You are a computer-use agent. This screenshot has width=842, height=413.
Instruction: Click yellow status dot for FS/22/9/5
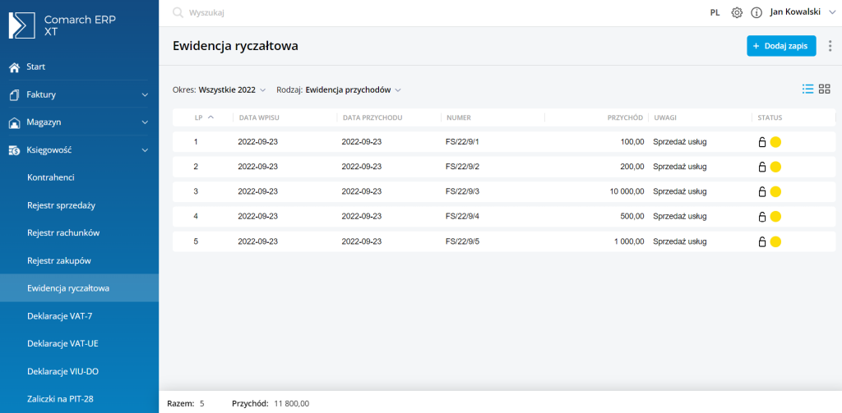[x=775, y=242]
